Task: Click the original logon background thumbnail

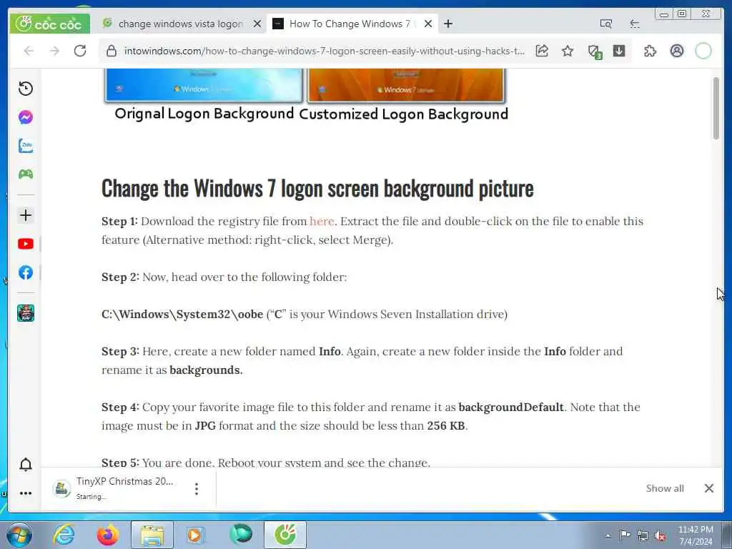Action: 204,85
